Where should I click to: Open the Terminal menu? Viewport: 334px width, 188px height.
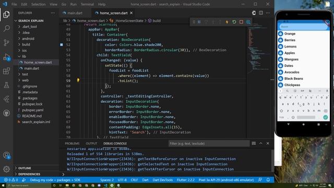tap(87, 4)
